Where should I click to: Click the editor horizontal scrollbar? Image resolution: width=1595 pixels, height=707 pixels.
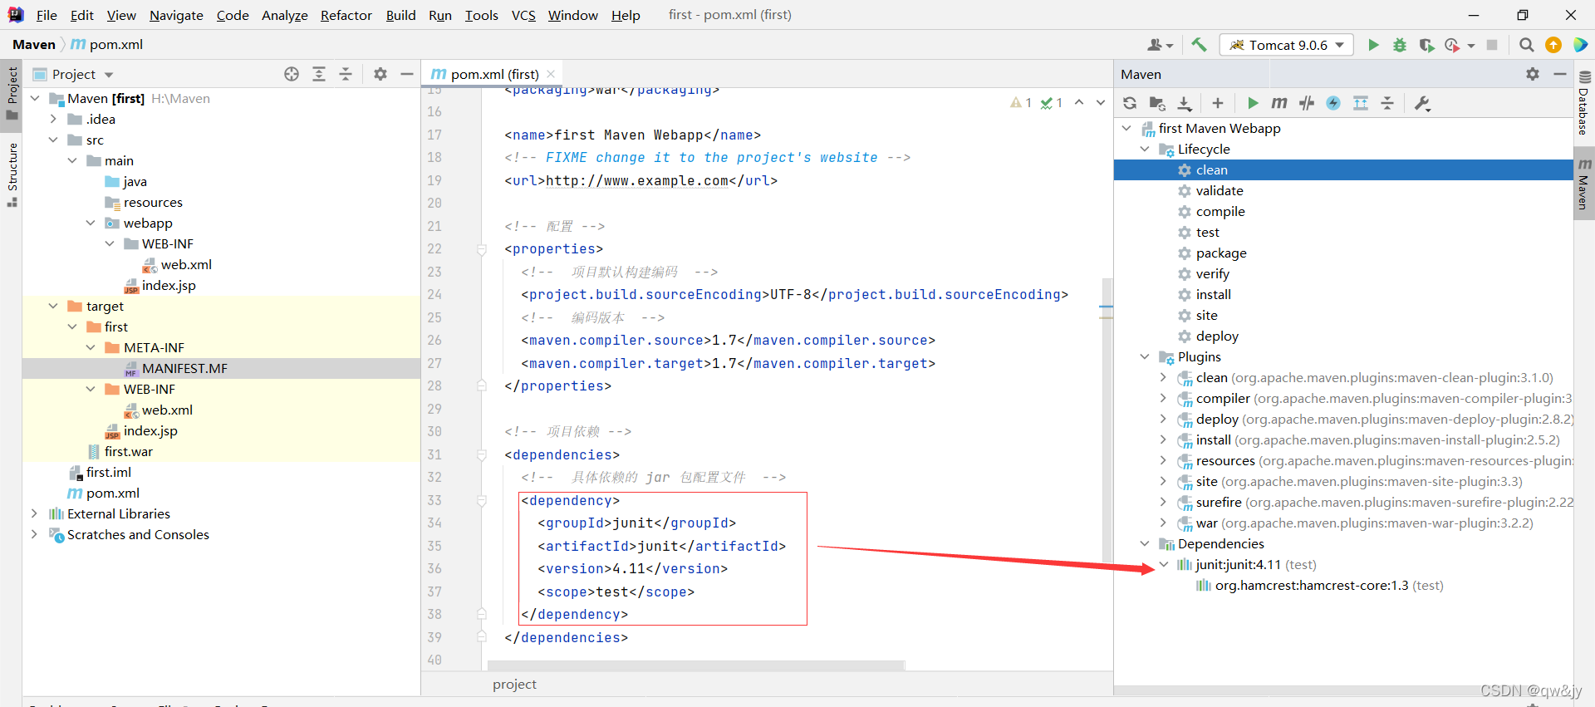click(x=696, y=665)
